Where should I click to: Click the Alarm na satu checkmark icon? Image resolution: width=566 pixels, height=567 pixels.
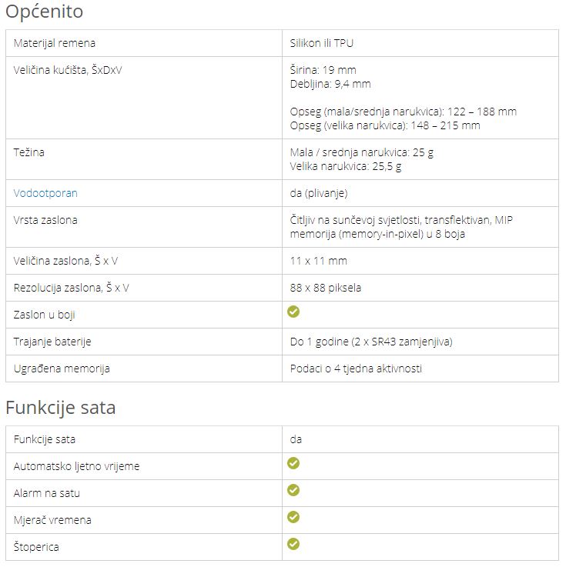click(x=293, y=491)
